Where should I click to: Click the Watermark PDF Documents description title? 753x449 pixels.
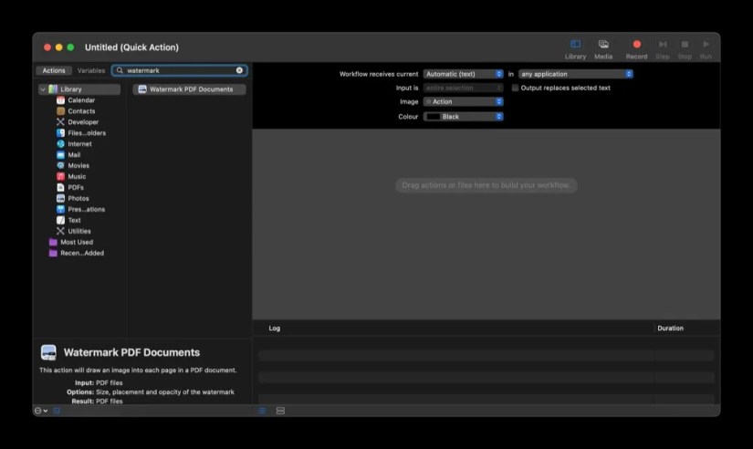click(x=131, y=352)
